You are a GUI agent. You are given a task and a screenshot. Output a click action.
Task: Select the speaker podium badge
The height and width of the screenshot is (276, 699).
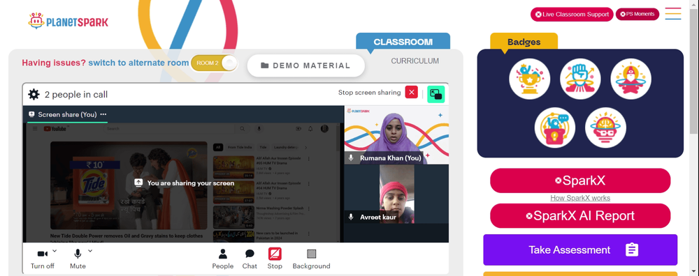point(555,128)
